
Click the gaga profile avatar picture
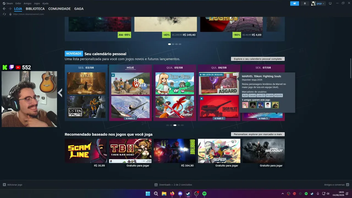coord(313,3)
